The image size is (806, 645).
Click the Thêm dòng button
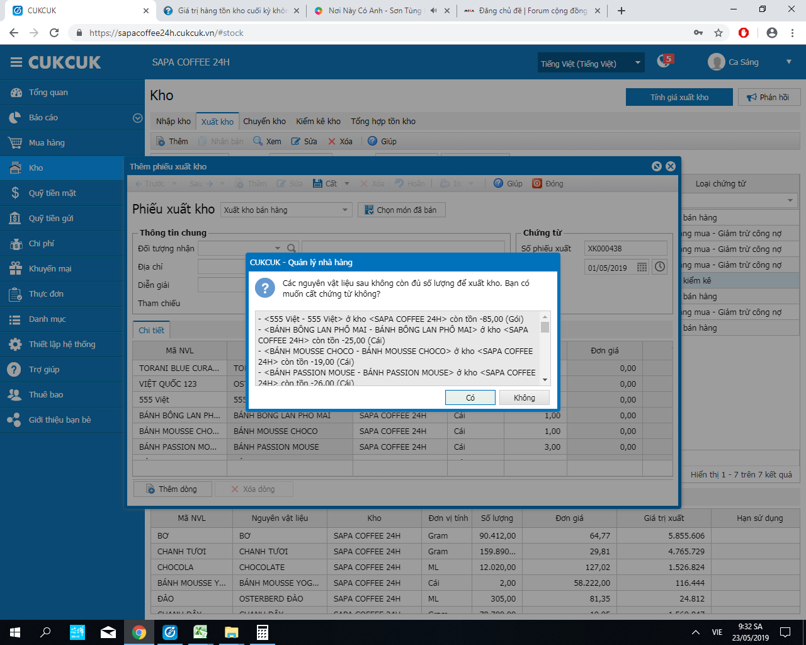(173, 489)
